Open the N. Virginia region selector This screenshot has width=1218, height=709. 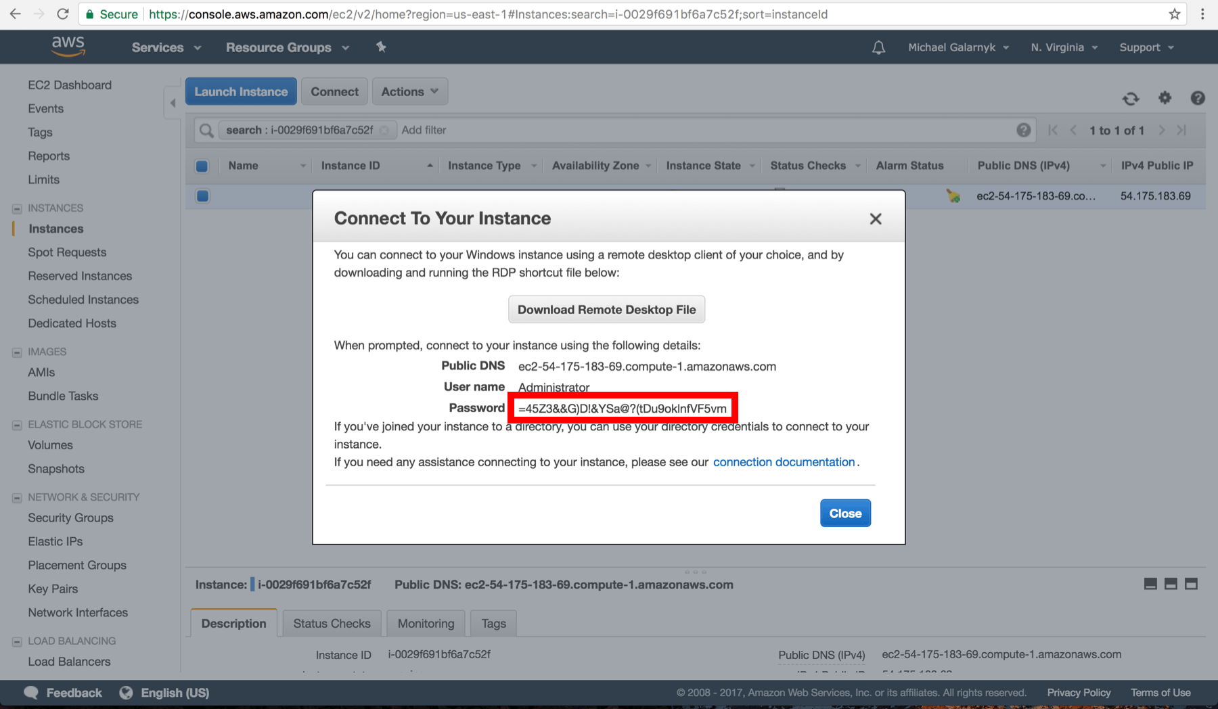pyautogui.click(x=1062, y=47)
